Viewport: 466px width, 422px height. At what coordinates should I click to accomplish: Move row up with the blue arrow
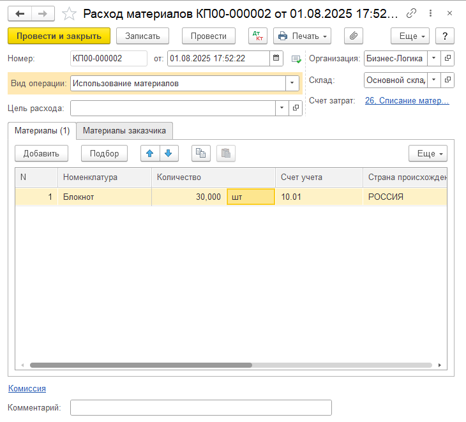[x=150, y=153]
